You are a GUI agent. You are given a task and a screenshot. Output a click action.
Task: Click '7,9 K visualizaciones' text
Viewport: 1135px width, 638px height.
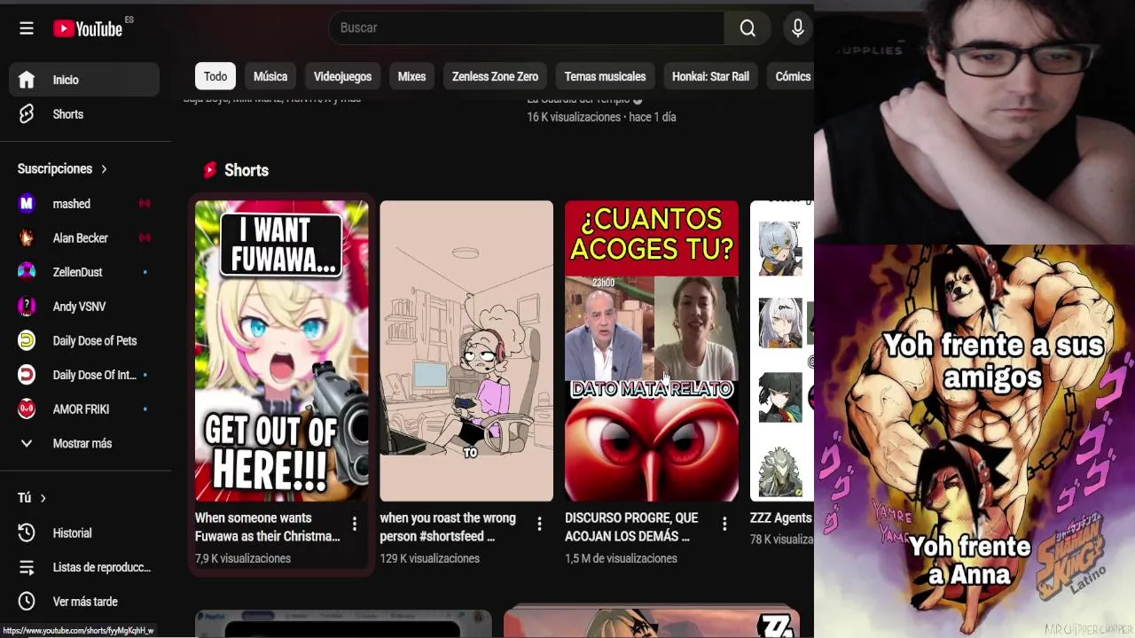pyautogui.click(x=243, y=558)
